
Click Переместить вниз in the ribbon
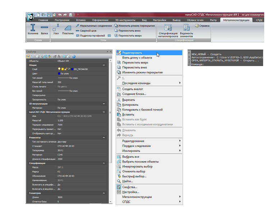click(128, 31)
